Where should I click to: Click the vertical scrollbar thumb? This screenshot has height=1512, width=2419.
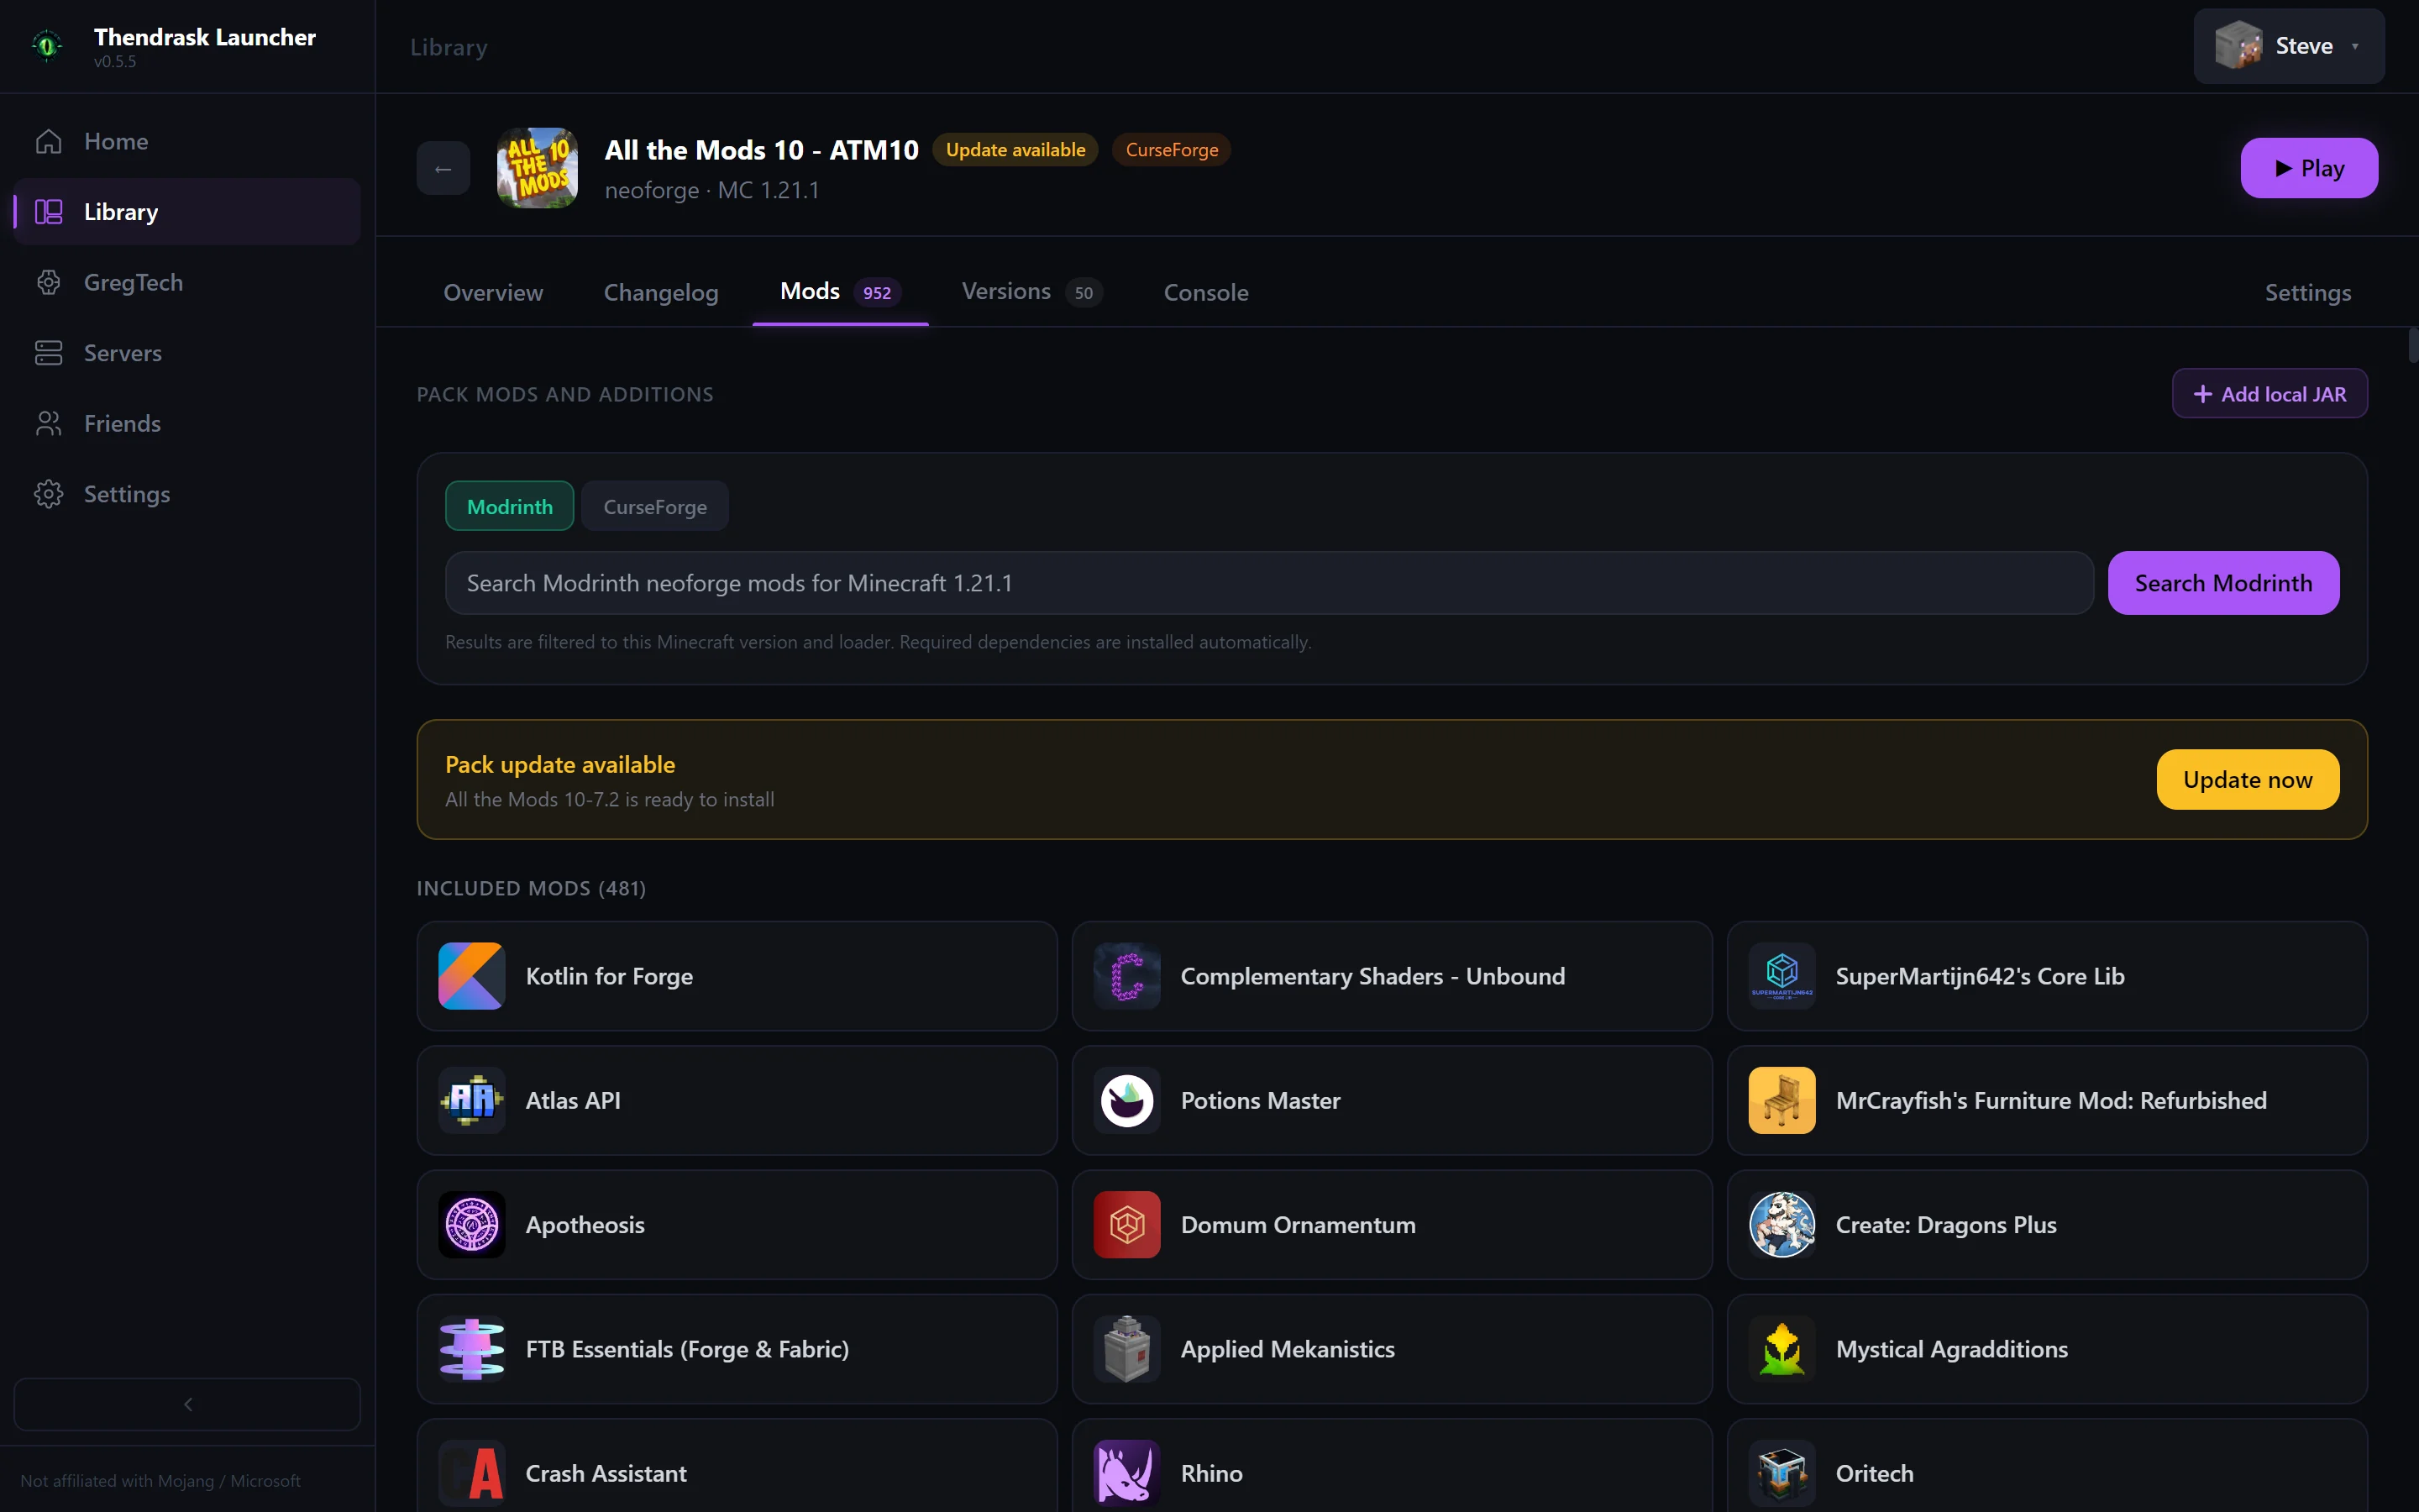pyautogui.click(x=2413, y=344)
